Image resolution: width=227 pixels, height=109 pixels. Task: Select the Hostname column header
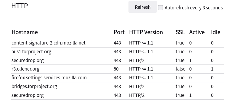(24, 32)
